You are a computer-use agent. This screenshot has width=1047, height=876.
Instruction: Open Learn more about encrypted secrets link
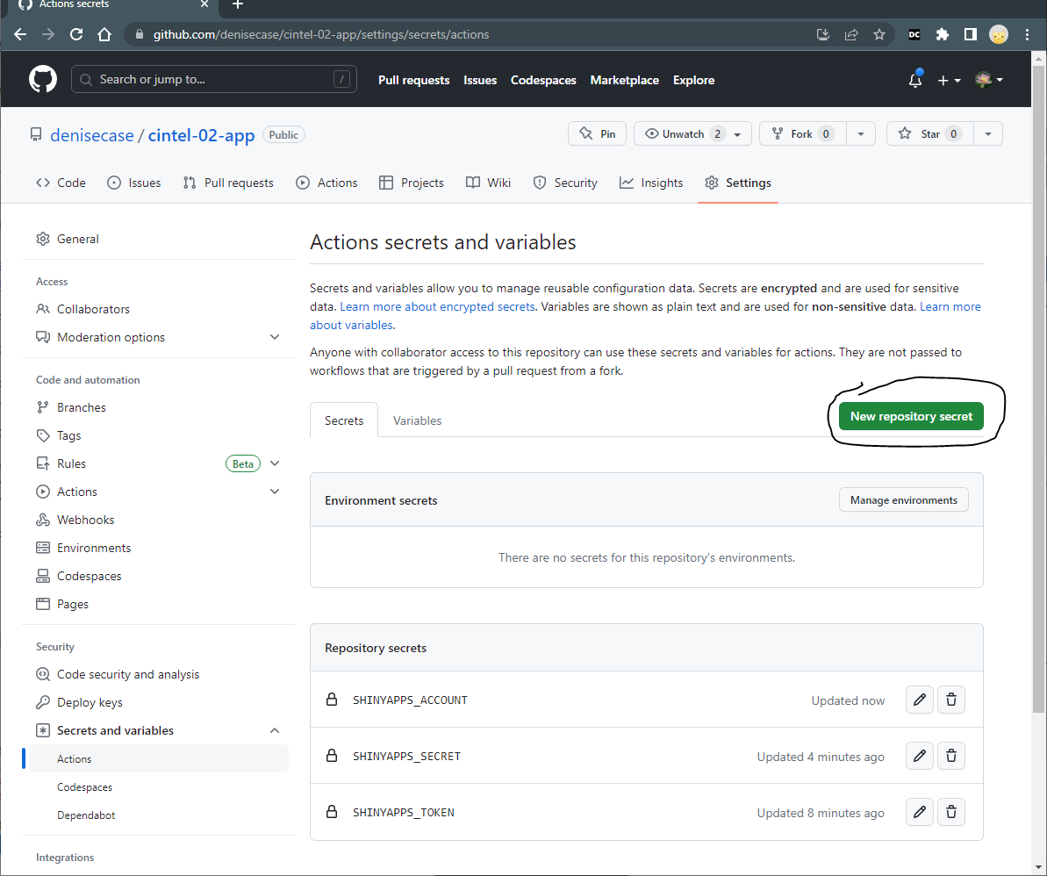click(437, 306)
